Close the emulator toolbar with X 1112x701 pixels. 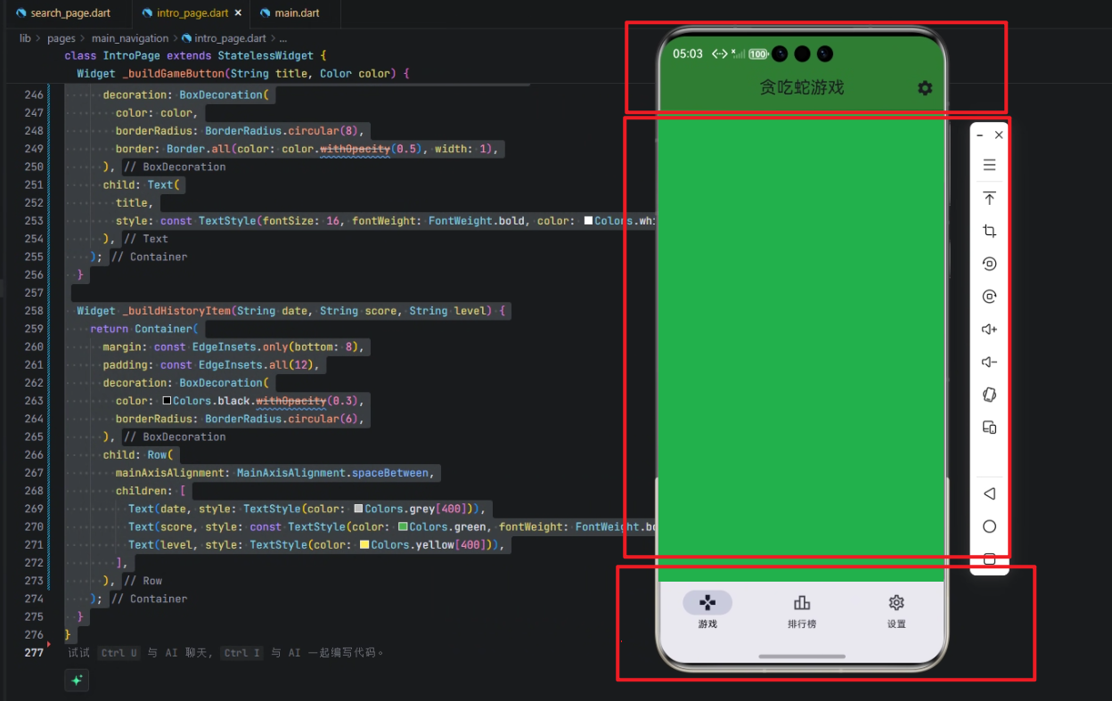tap(999, 135)
